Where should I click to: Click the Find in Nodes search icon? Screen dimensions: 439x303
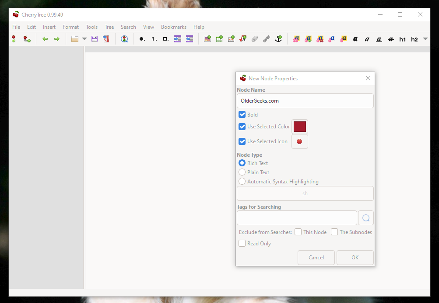[124, 39]
